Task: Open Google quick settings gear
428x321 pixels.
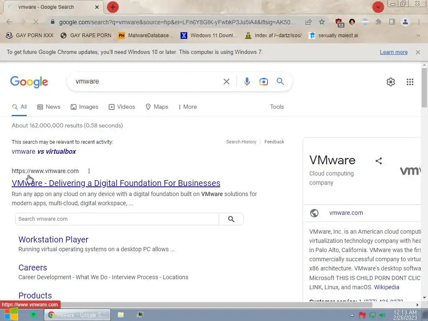Action: pos(391,82)
